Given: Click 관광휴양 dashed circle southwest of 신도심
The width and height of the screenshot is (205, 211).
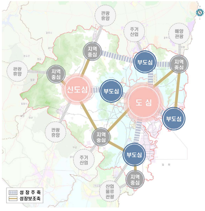Looking at the screenshot, I should (55, 132).
